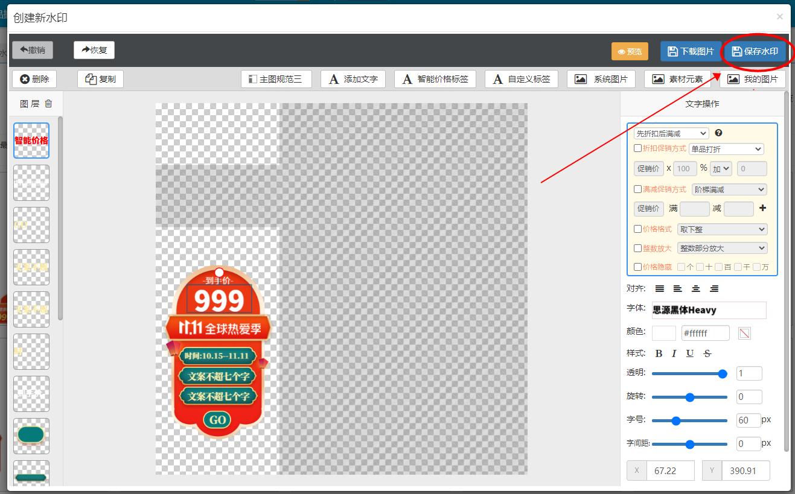Tick the 个 digit hide checkbox
795x494 pixels.
click(681, 267)
